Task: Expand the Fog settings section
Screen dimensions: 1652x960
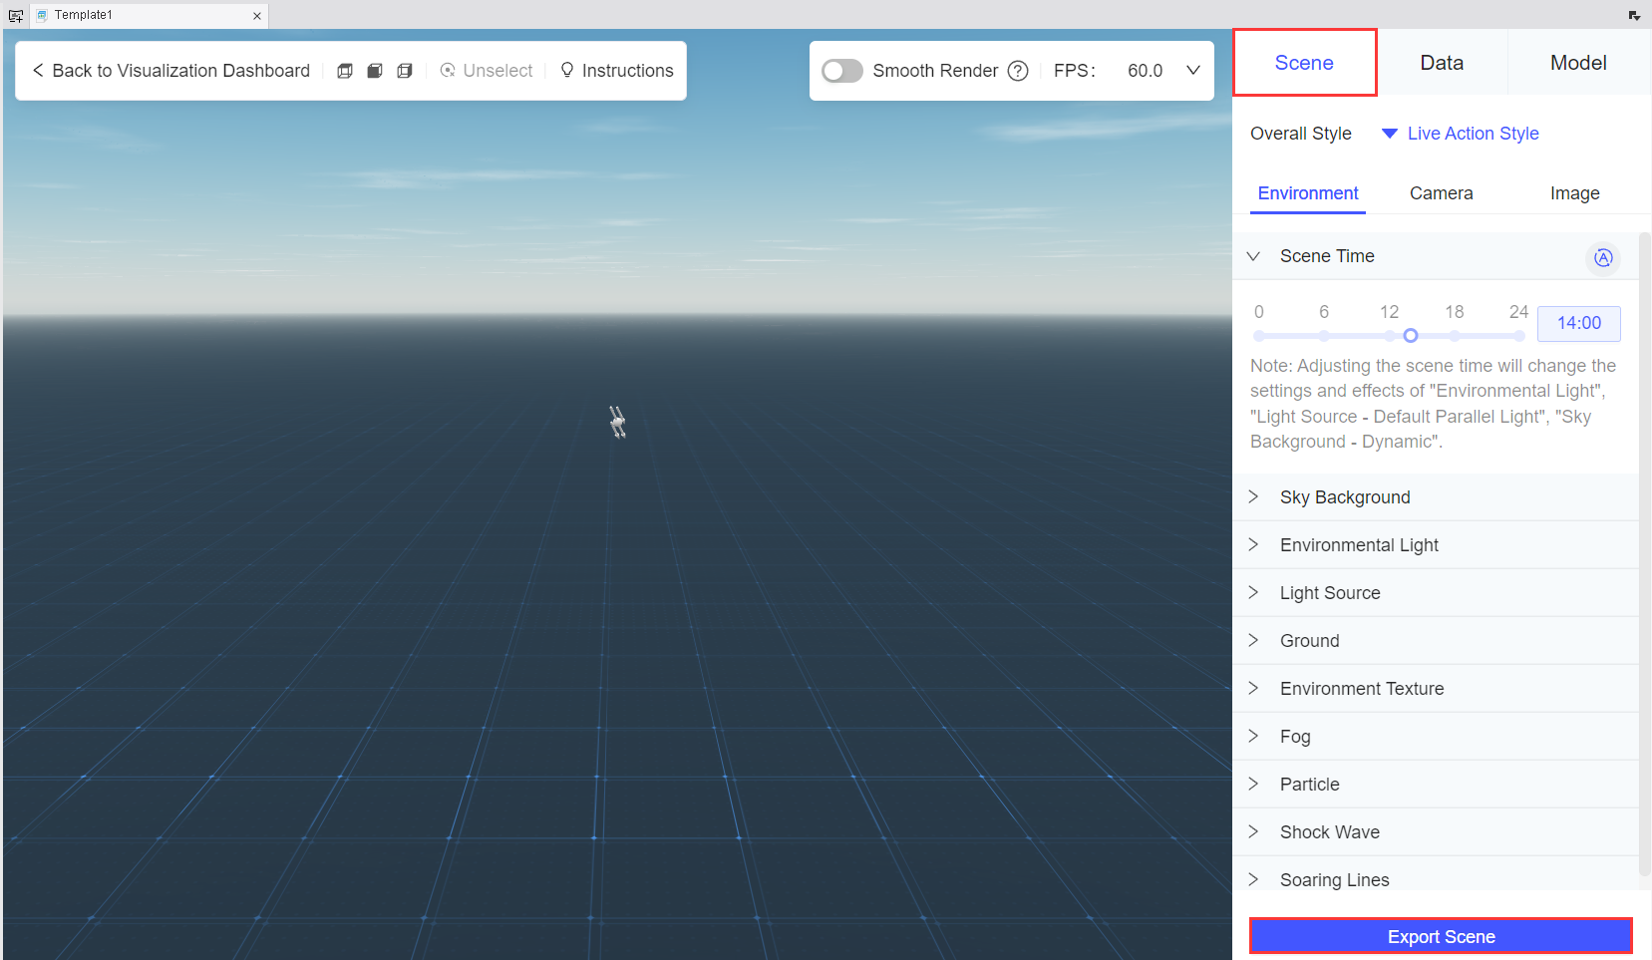Action: 1255,736
